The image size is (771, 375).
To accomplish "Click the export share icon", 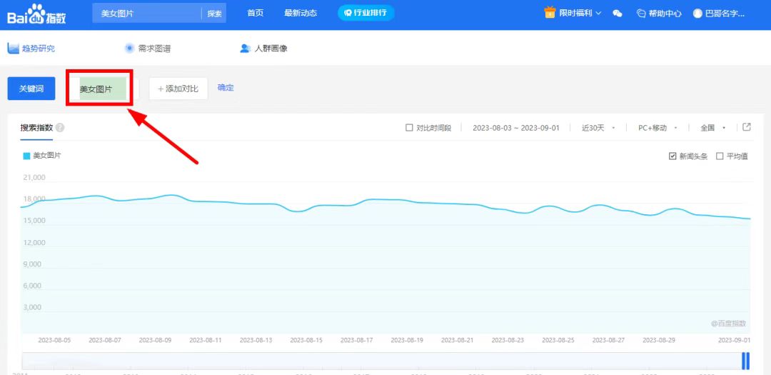I will [x=747, y=127].
